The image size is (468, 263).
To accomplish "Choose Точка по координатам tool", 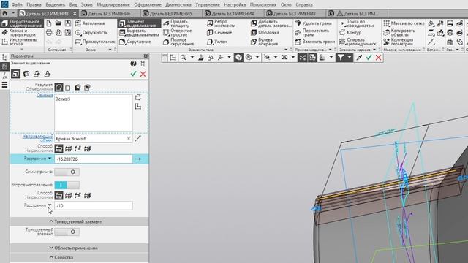I will [x=357, y=23].
